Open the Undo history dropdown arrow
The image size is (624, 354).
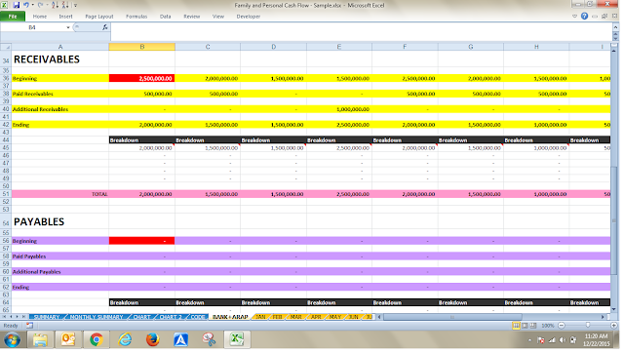[x=32, y=5]
